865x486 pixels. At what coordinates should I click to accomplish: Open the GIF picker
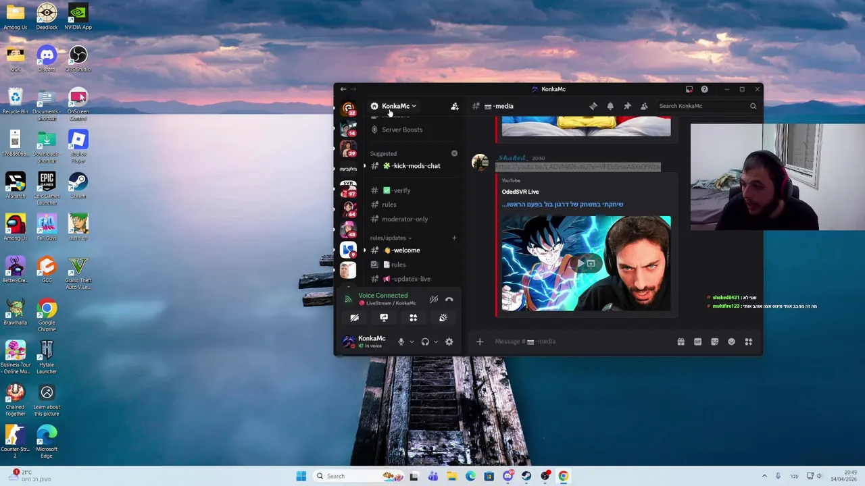point(698,342)
